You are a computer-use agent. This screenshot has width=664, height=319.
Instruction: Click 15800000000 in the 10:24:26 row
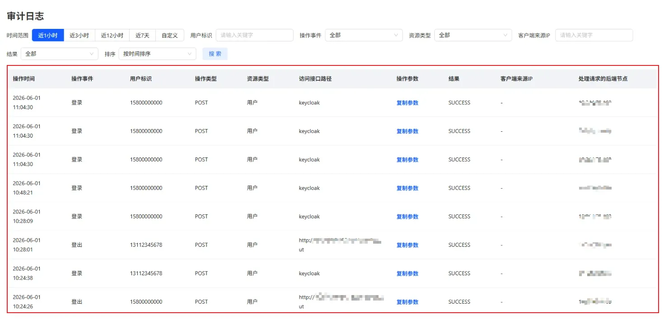[146, 302]
